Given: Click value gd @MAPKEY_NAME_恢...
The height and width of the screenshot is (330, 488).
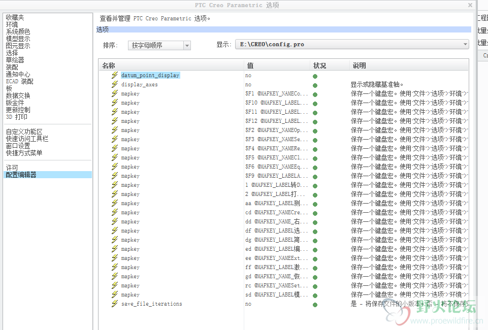Looking at the screenshot, I should pyautogui.click(x=276, y=276).
